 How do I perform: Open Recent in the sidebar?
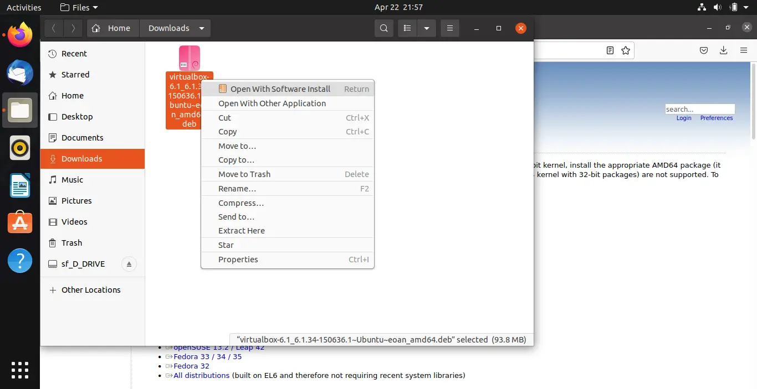tap(93, 54)
